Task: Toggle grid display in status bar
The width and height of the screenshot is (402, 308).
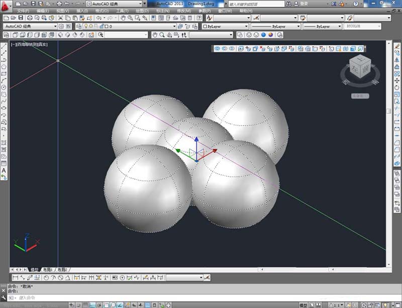Action: point(85,305)
